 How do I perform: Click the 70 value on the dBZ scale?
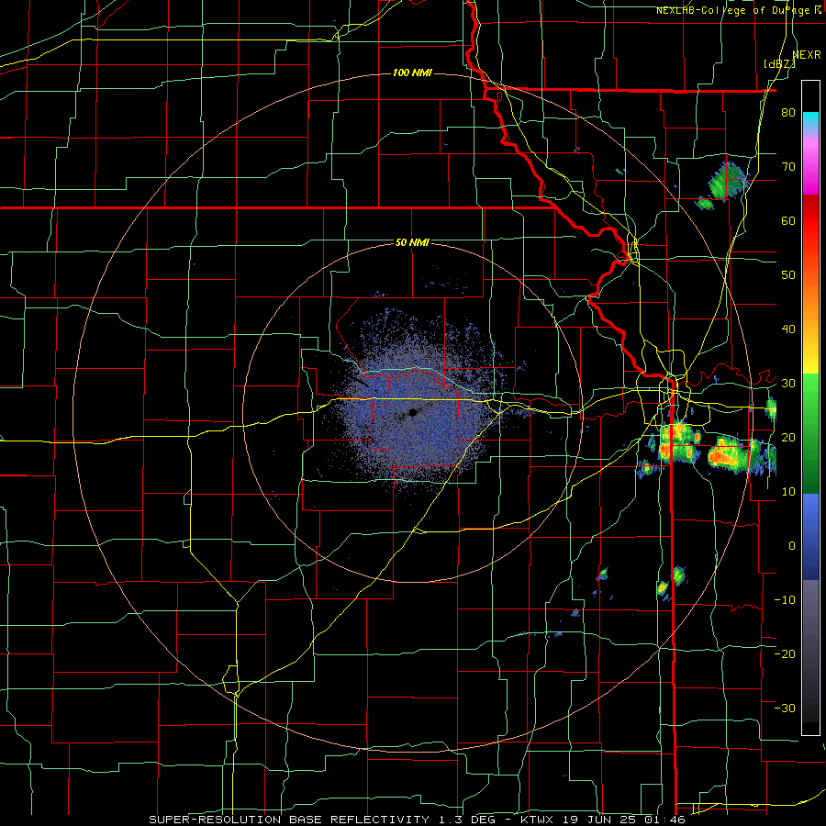point(788,166)
